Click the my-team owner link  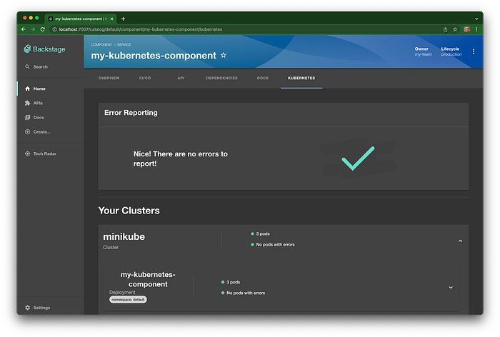pyautogui.click(x=423, y=54)
